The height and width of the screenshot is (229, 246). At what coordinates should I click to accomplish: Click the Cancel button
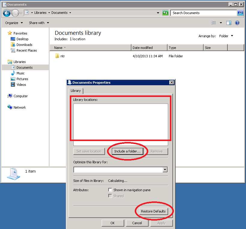click(x=137, y=223)
